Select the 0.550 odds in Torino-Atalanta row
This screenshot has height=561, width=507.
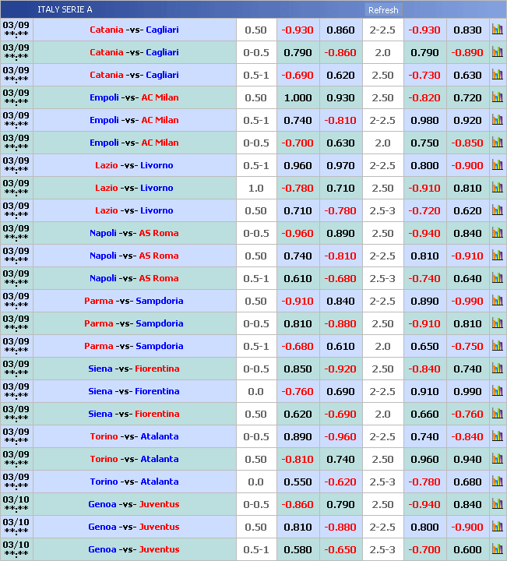tap(298, 482)
